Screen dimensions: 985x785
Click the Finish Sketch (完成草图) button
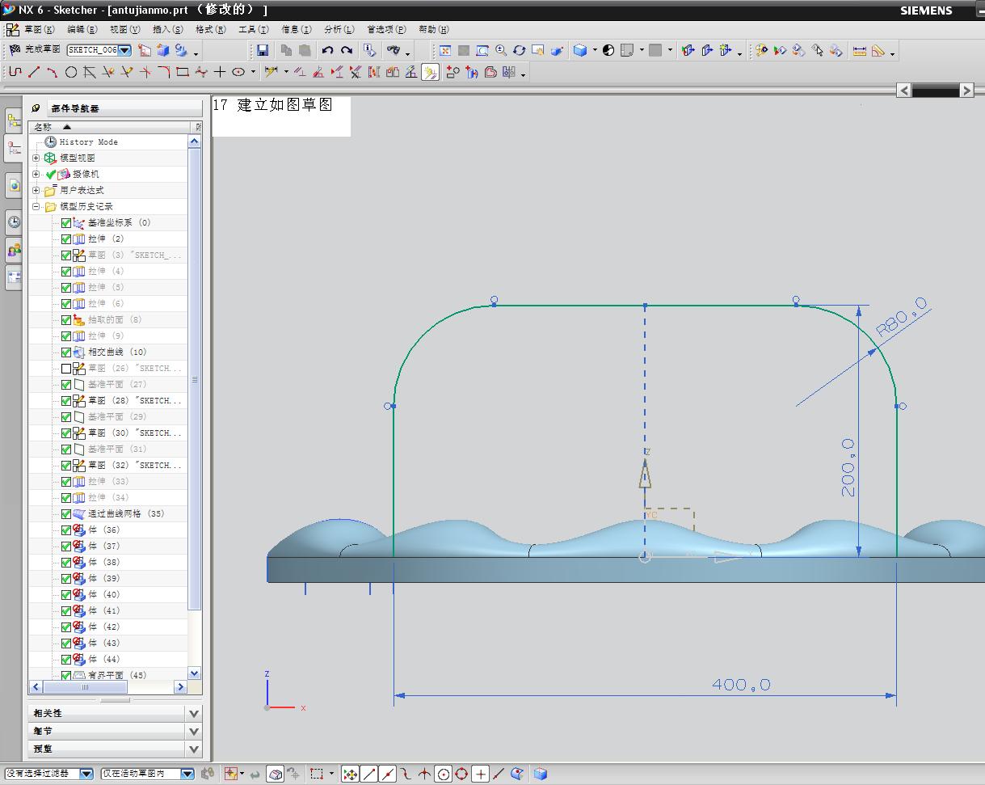pyautogui.click(x=33, y=50)
